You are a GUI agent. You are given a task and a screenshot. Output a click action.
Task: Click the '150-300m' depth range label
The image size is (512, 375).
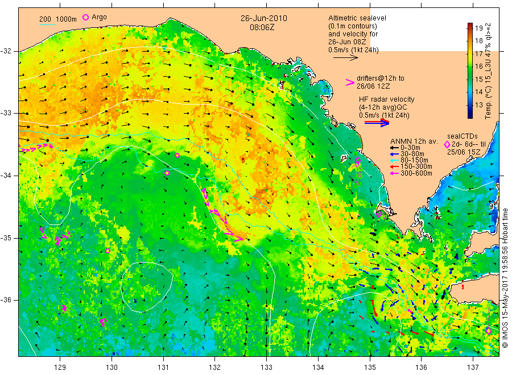[416, 166]
